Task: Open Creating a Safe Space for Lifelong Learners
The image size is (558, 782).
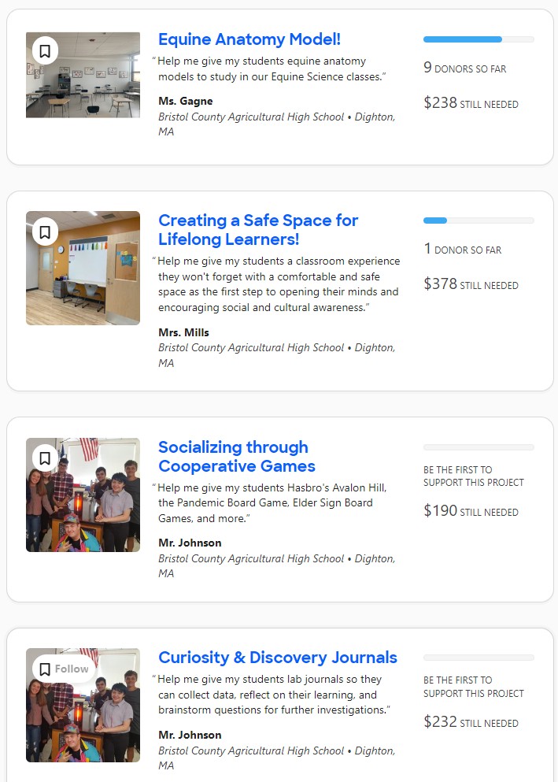Action: tap(258, 230)
